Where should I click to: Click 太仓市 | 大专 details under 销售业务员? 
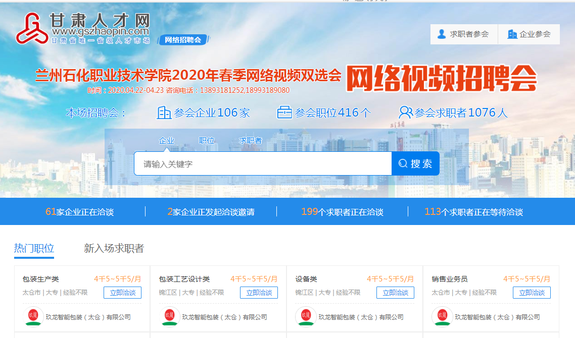pyautogui.click(x=464, y=293)
